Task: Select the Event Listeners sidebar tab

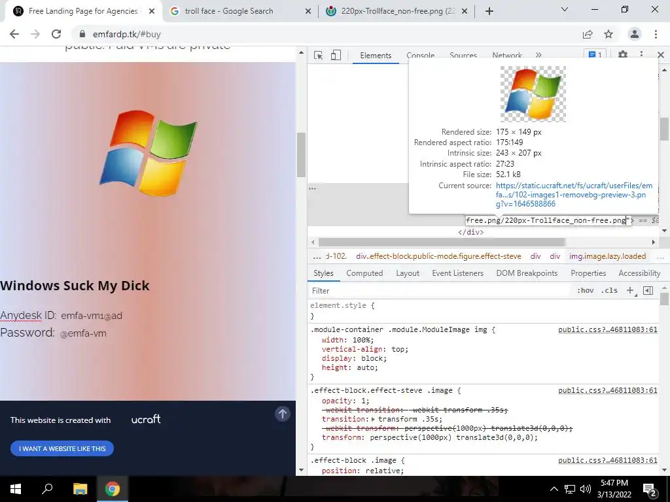Action: (x=457, y=273)
